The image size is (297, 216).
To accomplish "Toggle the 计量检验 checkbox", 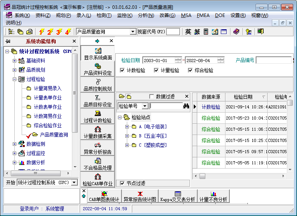I will pyautogui.click(x=156, y=70).
